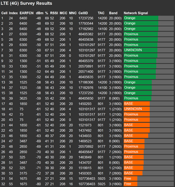Select CellID 17186306
The width and height of the screenshot is (175, 187).
point(86,82)
